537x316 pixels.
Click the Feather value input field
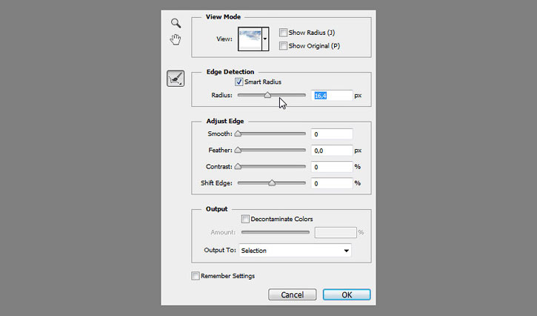point(332,151)
